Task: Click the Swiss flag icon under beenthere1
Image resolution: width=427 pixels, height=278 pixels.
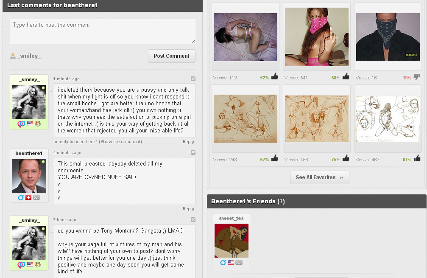Action: [x=28, y=198]
